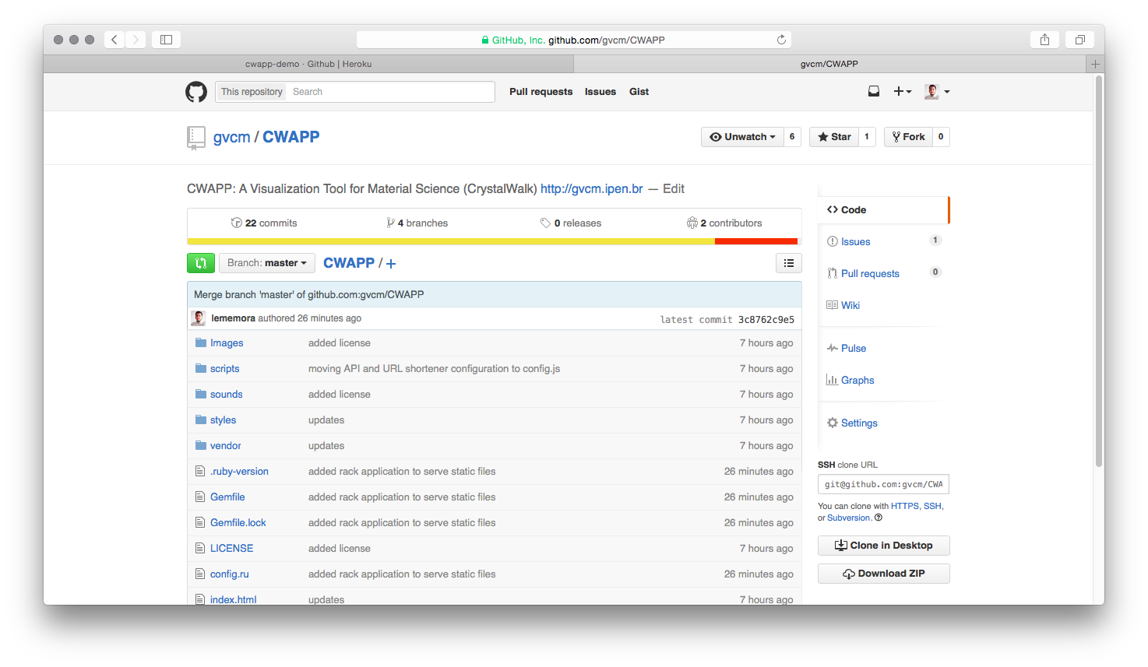Open the Code tab in sidebar

(883, 210)
